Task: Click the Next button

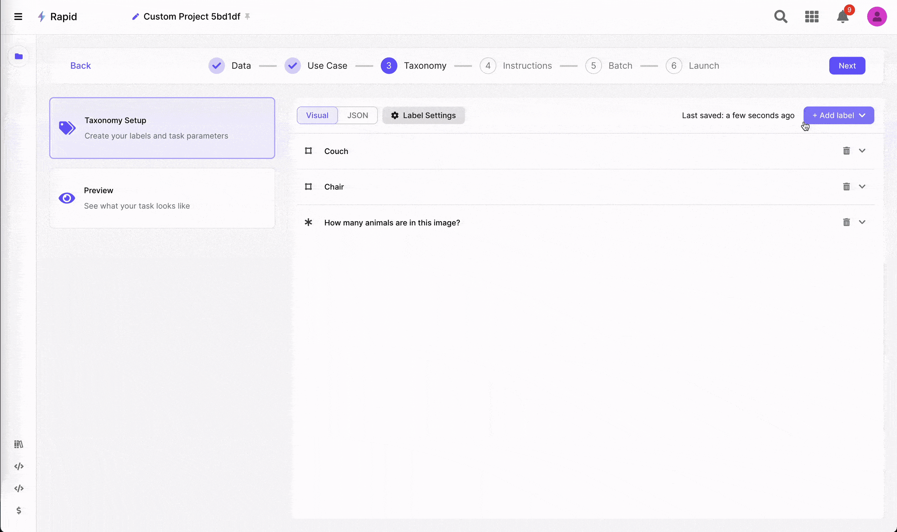Action: pos(847,65)
